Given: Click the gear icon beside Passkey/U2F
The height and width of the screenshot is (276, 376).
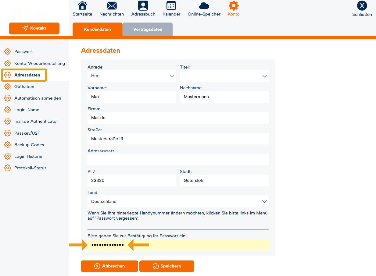Looking at the screenshot, I should pyautogui.click(x=8, y=133).
